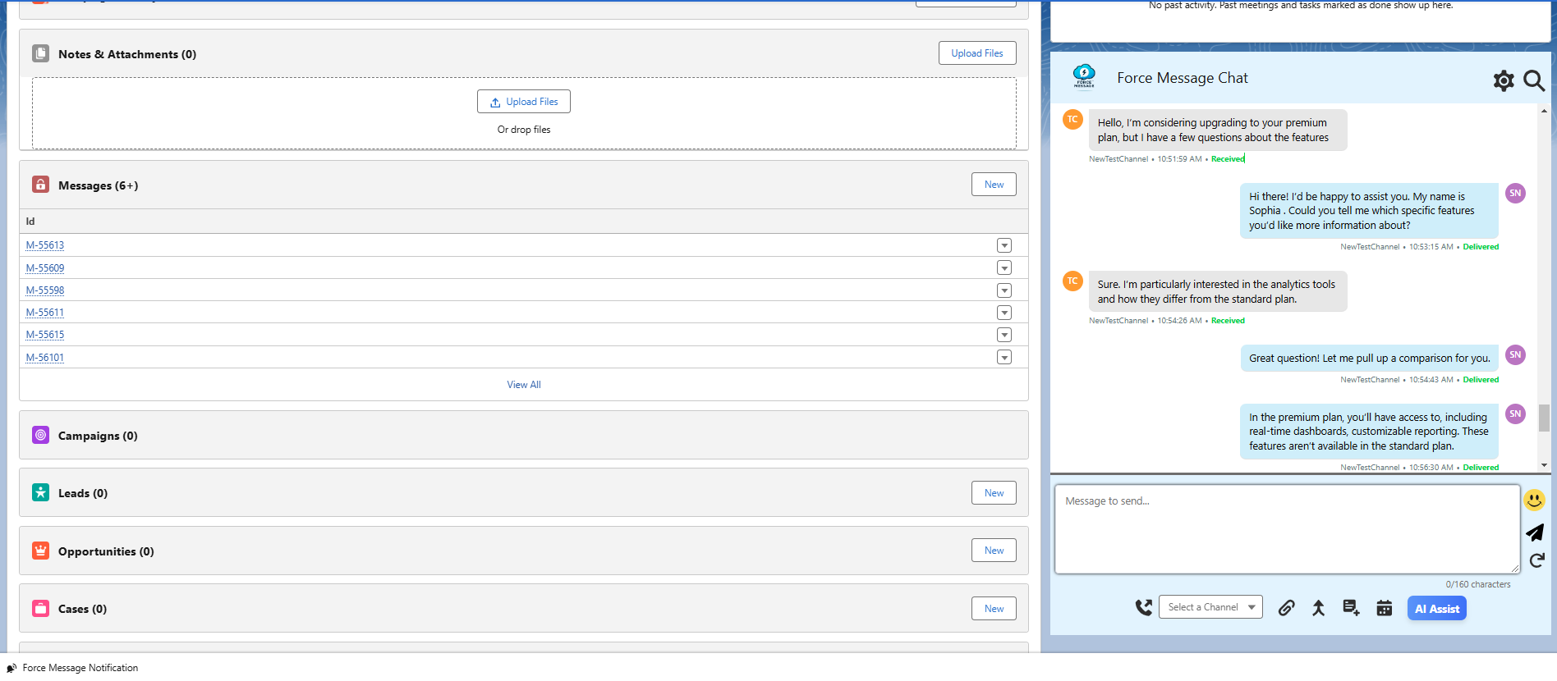Click the Notes & Attachments section icon
1557x681 pixels.
40,53
